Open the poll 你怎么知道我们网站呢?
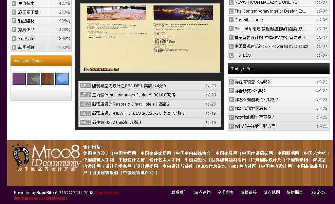 coord(256,99)
